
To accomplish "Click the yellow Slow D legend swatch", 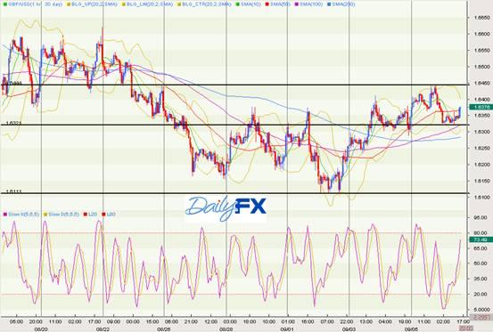I will [45, 215].
